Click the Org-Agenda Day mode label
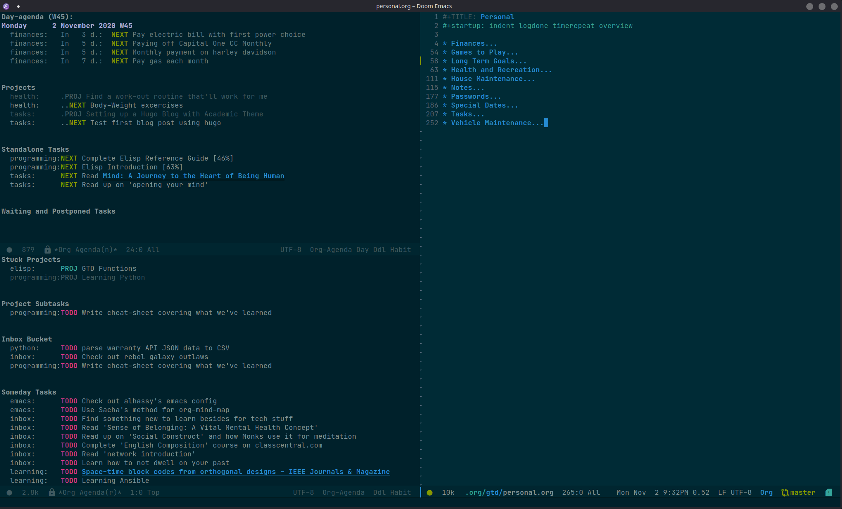The width and height of the screenshot is (842, 509). click(x=339, y=250)
